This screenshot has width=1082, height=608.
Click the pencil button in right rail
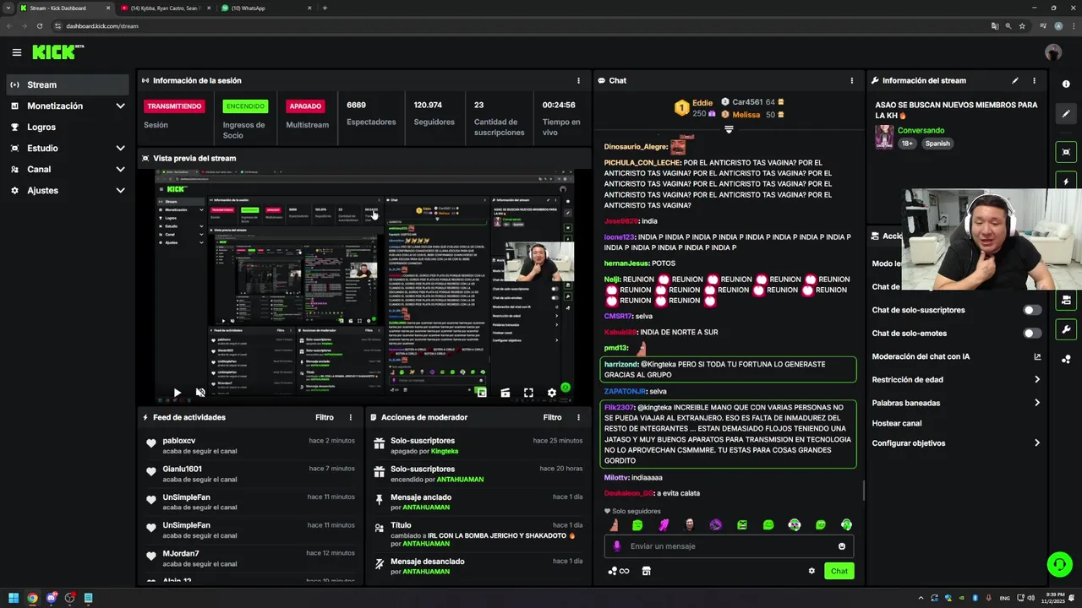click(x=1066, y=114)
